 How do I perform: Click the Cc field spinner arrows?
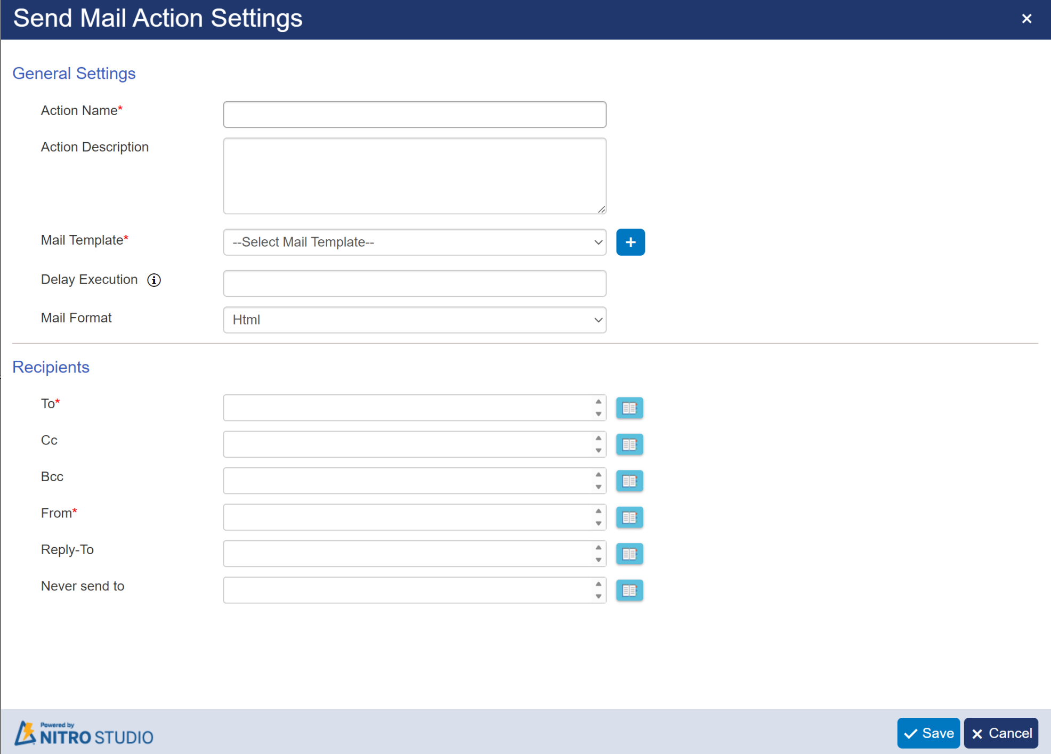point(599,444)
